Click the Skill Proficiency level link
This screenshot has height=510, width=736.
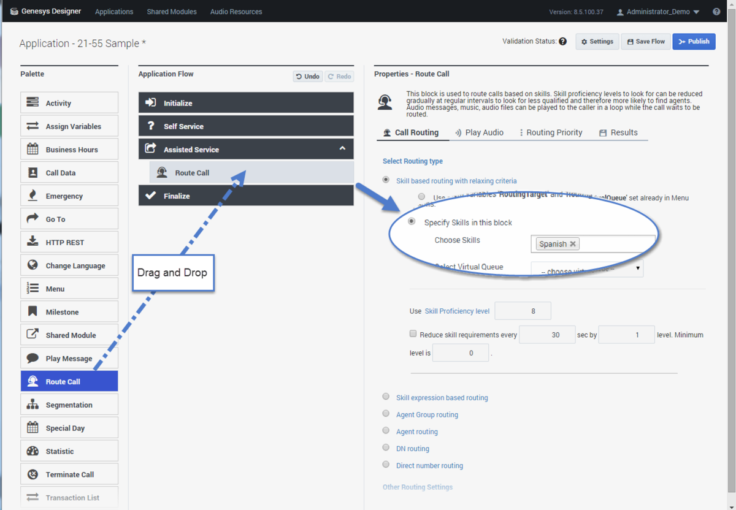pyautogui.click(x=458, y=311)
